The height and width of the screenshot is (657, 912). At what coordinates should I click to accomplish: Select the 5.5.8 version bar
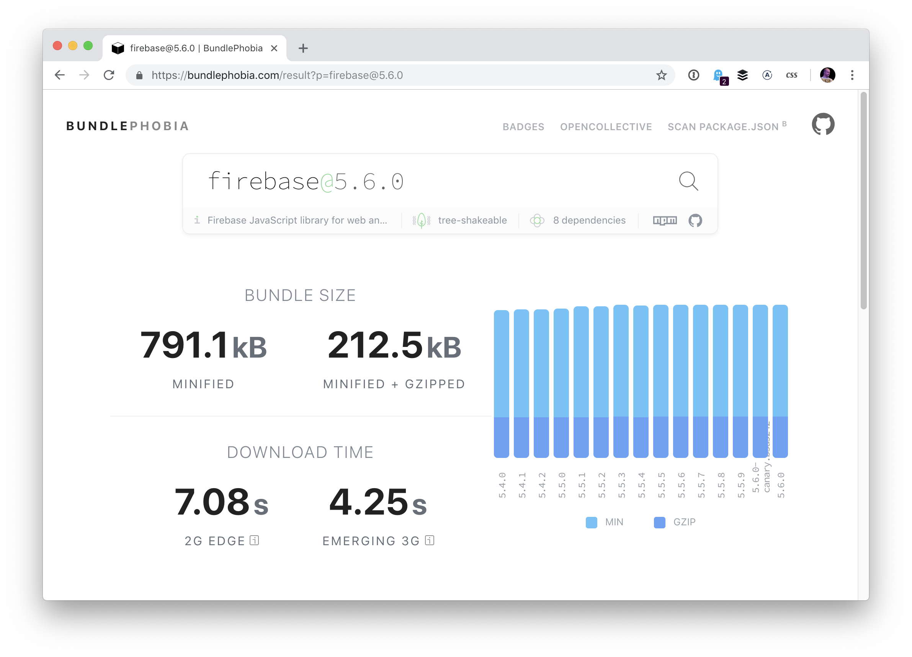click(x=720, y=381)
